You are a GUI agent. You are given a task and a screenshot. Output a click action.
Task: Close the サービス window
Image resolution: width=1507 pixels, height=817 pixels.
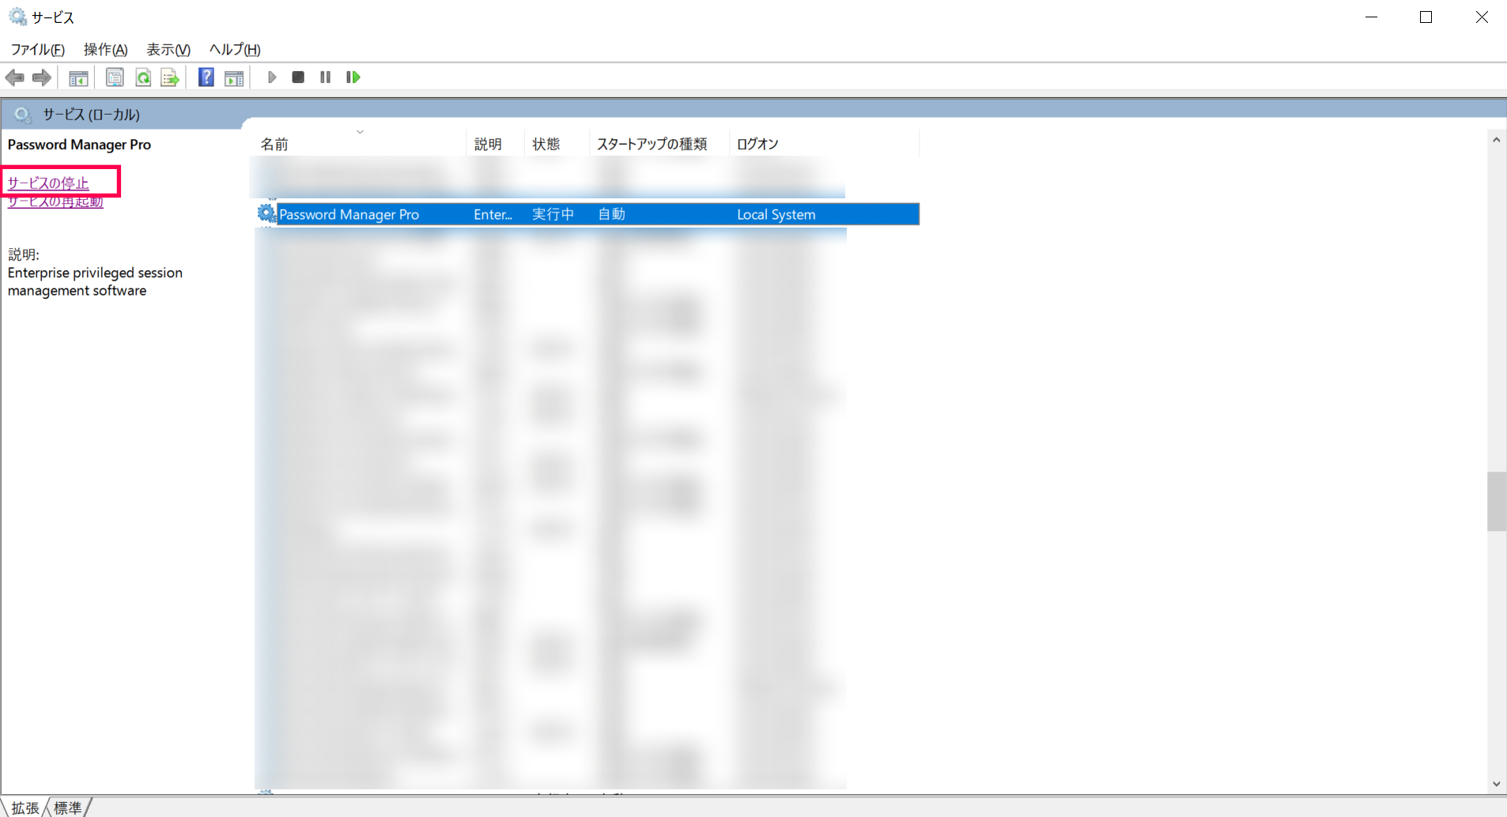point(1482,17)
